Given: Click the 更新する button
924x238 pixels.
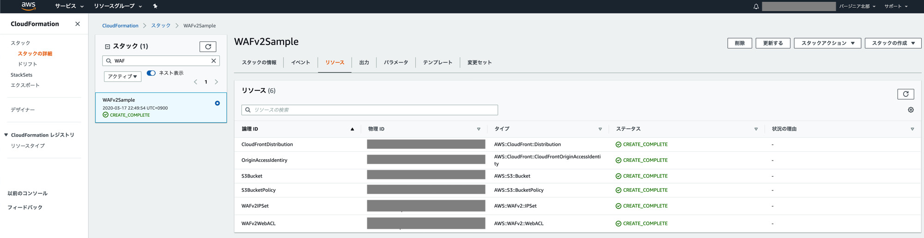Looking at the screenshot, I should 773,43.
